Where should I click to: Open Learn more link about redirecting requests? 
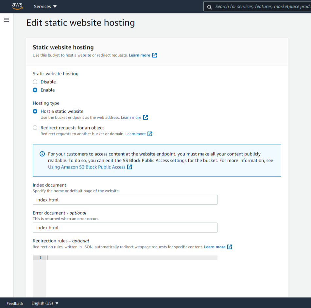[x=135, y=134]
